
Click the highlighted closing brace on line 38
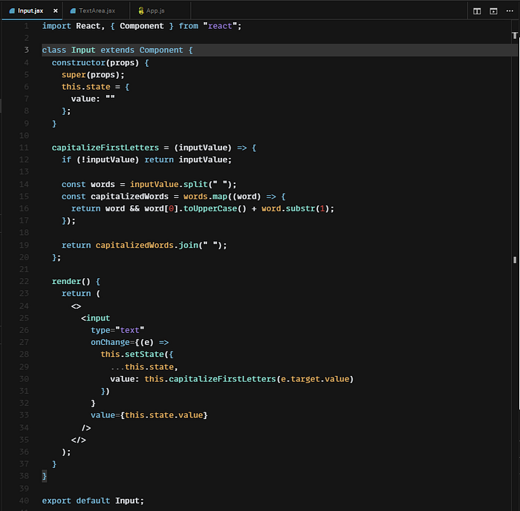(x=44, y=476)
